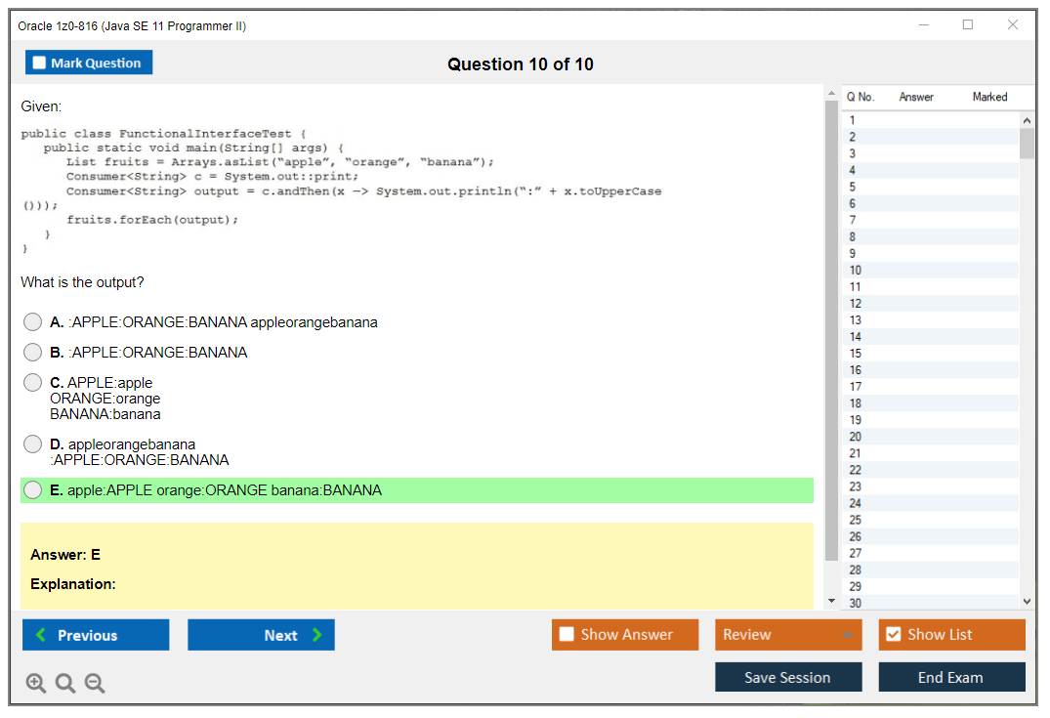This screenshot has width=1050, height=718.
Task: Minimize the exam window
Action: pyautogui.click(x=923, y=25)
